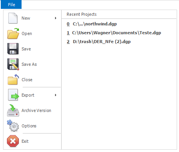This screenshot has width=179, height=152.
Task: Click the Recent Projects heading
Action: pyautogui.click(x=82, y=14)
